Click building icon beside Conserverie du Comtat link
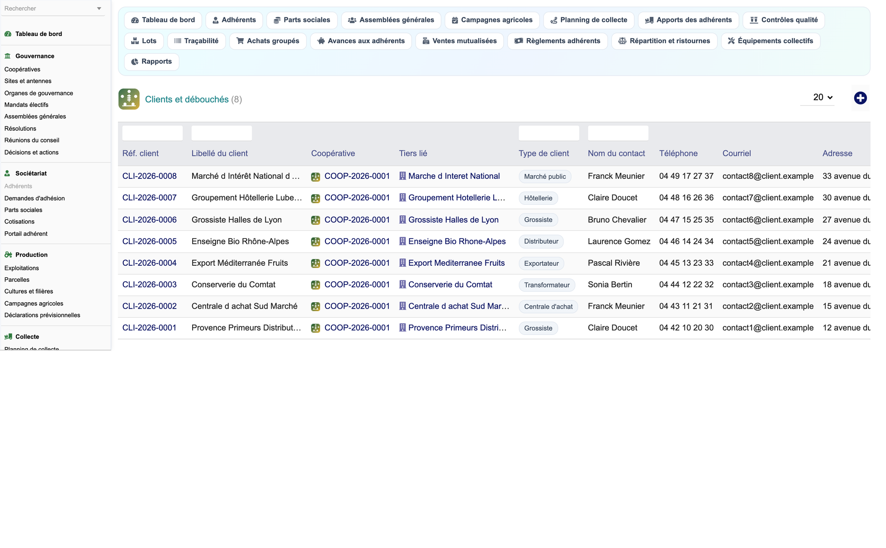 tap(402, 284)
